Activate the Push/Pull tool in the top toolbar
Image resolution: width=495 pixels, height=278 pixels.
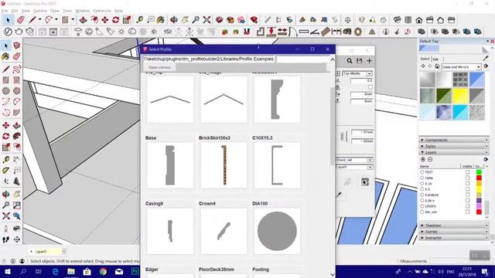click(x=83, y=20)
